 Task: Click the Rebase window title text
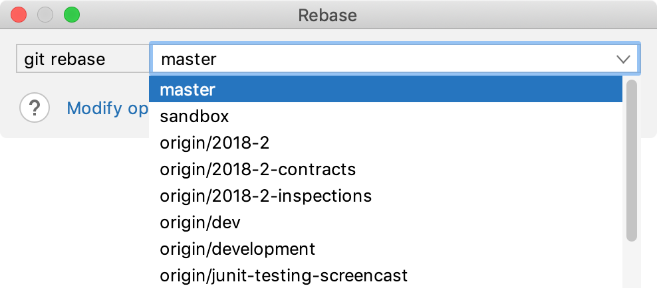(x=328, y=15)
